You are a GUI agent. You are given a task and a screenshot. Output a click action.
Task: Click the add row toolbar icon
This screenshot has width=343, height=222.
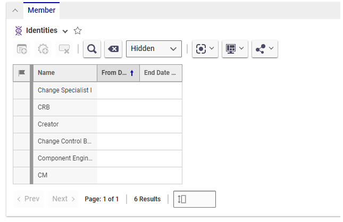click(x=22, y=49)
